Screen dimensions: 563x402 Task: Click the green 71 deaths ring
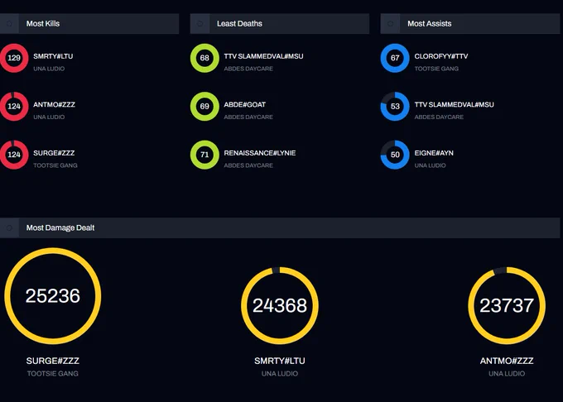(205, 155)
